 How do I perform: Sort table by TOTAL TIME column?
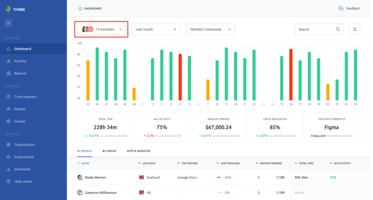(304, 163)
